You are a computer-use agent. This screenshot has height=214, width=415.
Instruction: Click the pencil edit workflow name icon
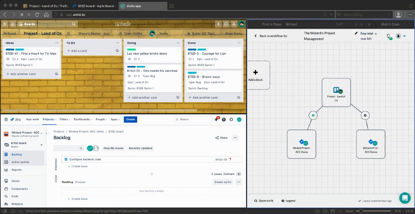pyautogui.click(x=356, y=33)
